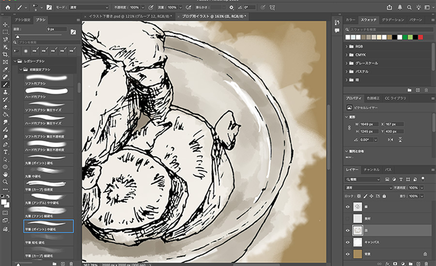Click the lock all layer icon
This screenshot has height=266, width=436.
point(385,196)
